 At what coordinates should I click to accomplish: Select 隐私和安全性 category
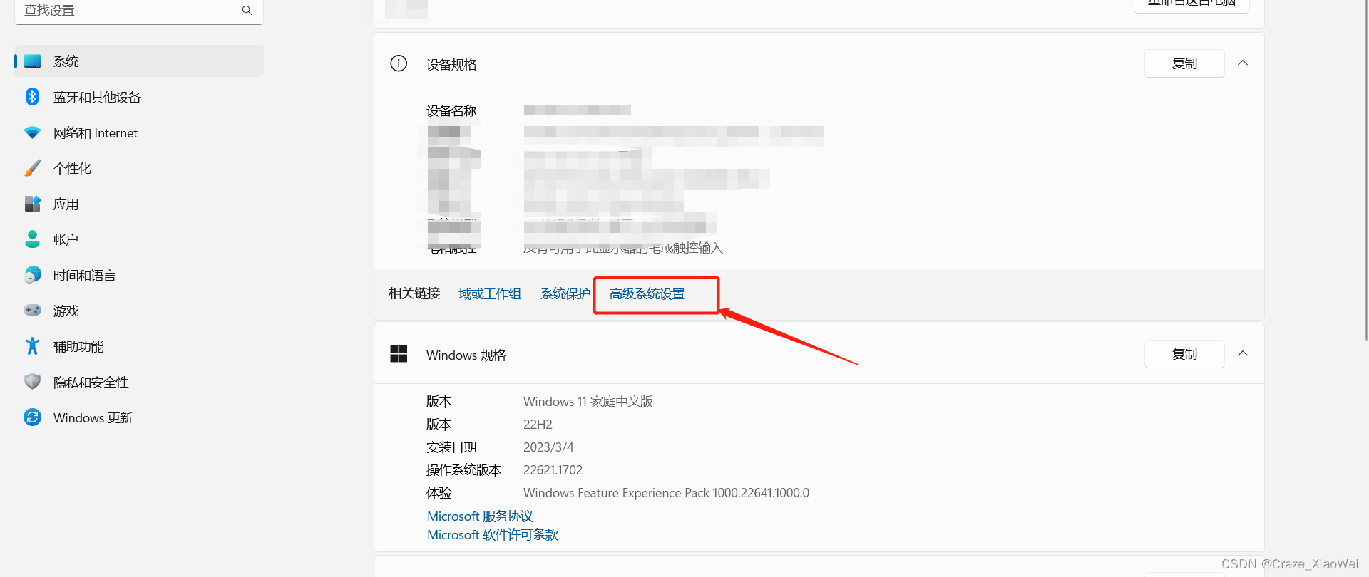[139, 382]
